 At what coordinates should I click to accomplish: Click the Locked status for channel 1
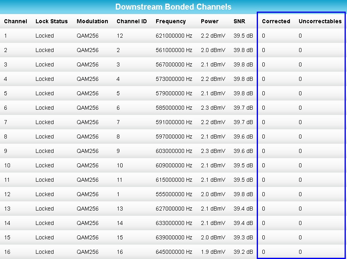click(x=44, y=36)
